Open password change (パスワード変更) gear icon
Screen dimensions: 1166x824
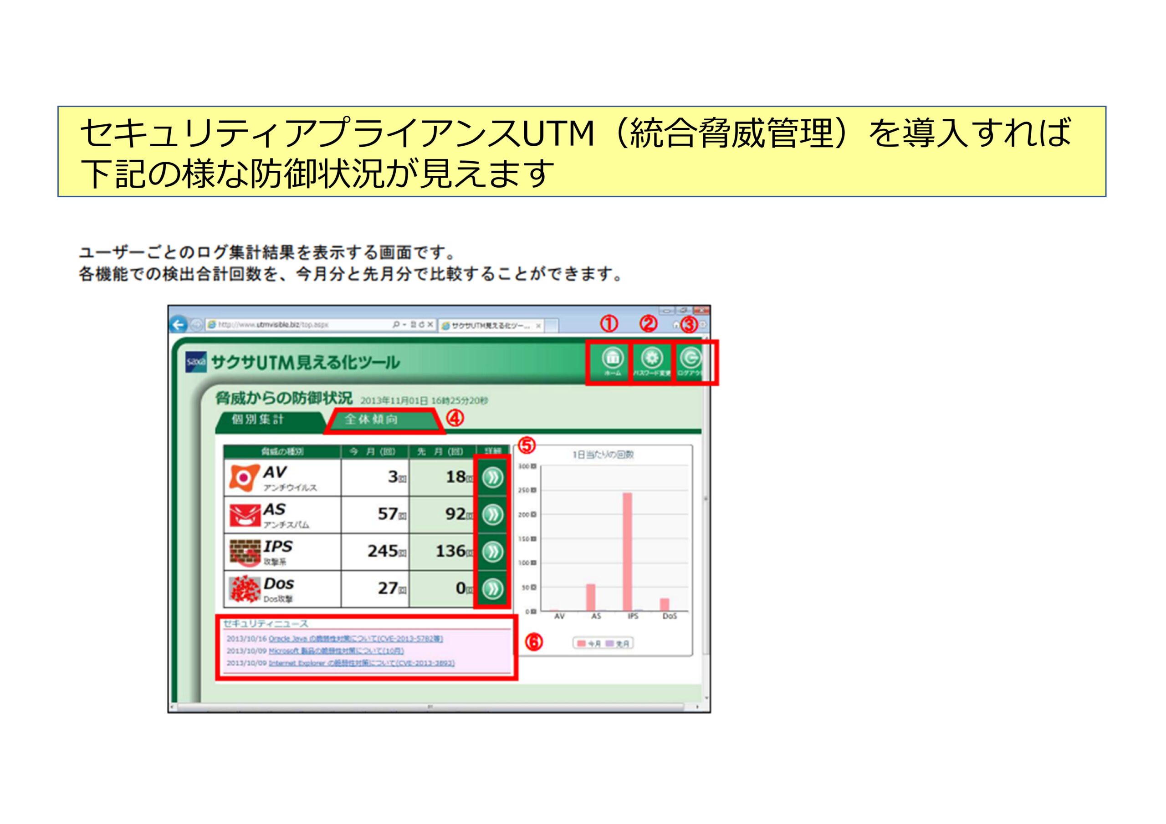tap(652, 358)
